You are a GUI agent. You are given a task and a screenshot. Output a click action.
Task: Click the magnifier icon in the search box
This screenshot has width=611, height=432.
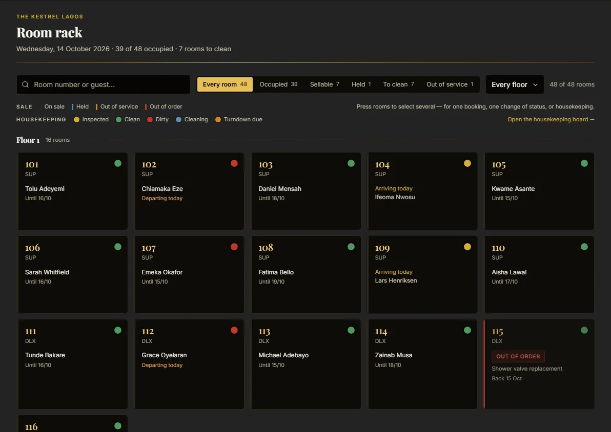tap(25, 84)
